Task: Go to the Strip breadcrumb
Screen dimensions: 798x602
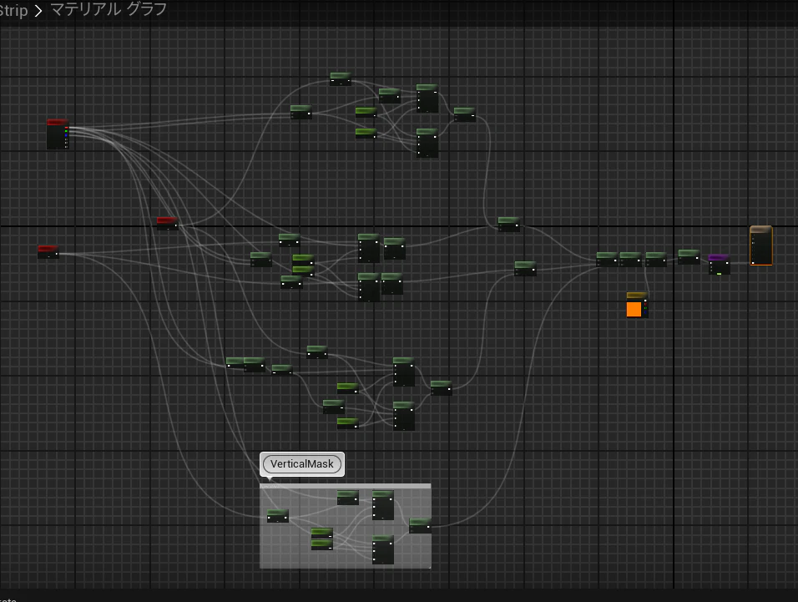Action: 13,10
